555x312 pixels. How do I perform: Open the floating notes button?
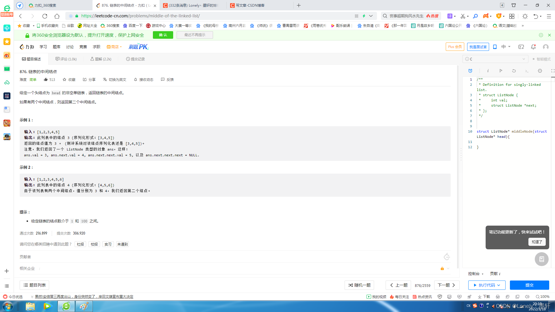click(x=541, y=259)
